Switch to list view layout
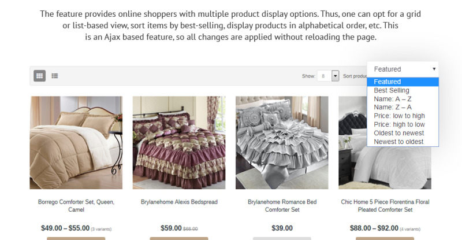Viewport: 462px width, 240px height. (55, 76)
